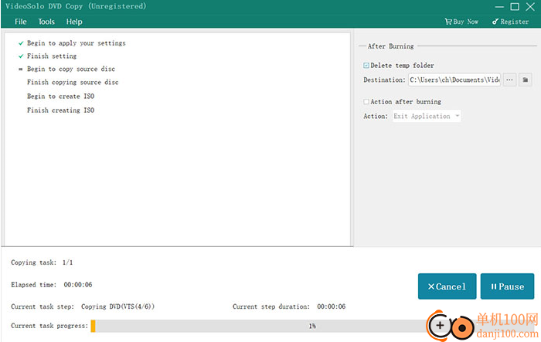Open the File menu
This screenshot has width=541, height=342.
pyautogui.click(x=21, y=22)
